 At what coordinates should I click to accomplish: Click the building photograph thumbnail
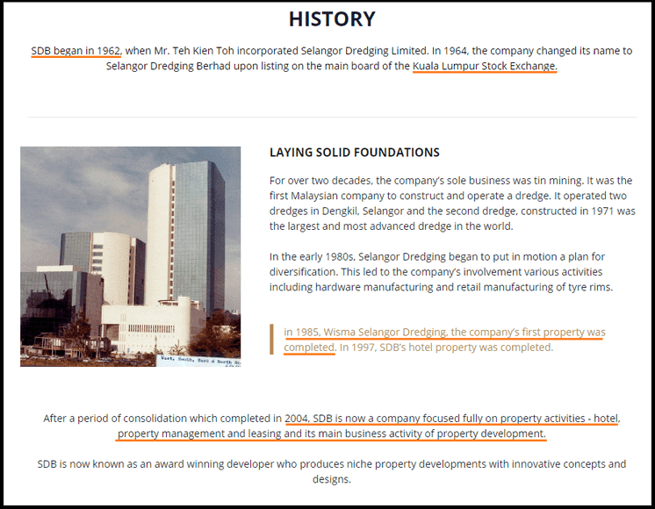[x=130, y=255]
